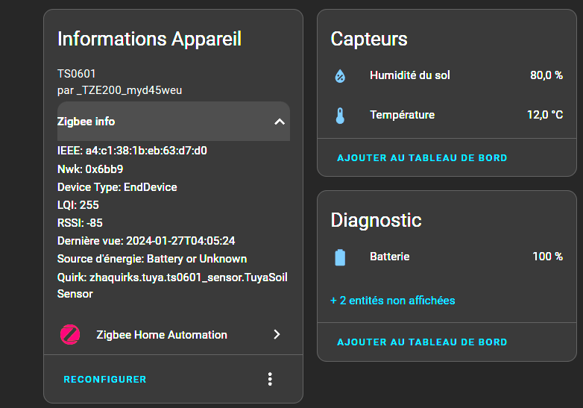Viewport: 583px width, 408px height.
Task: Click Ajouter au tableau de bord under Capteurs
Action: (422, 157)
